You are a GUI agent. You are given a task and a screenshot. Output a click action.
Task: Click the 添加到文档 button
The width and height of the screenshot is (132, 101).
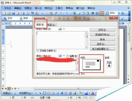(102, 35)
